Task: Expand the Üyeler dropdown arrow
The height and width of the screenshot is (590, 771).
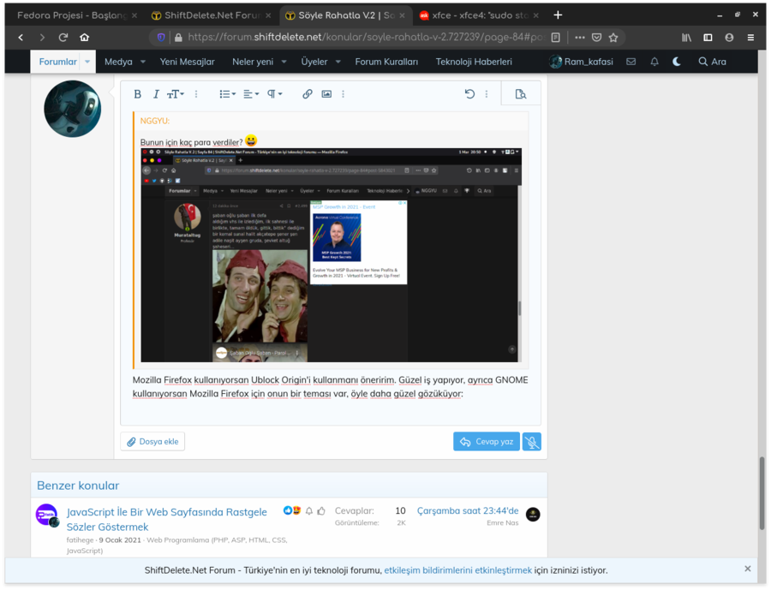Action: pos(338,62)
